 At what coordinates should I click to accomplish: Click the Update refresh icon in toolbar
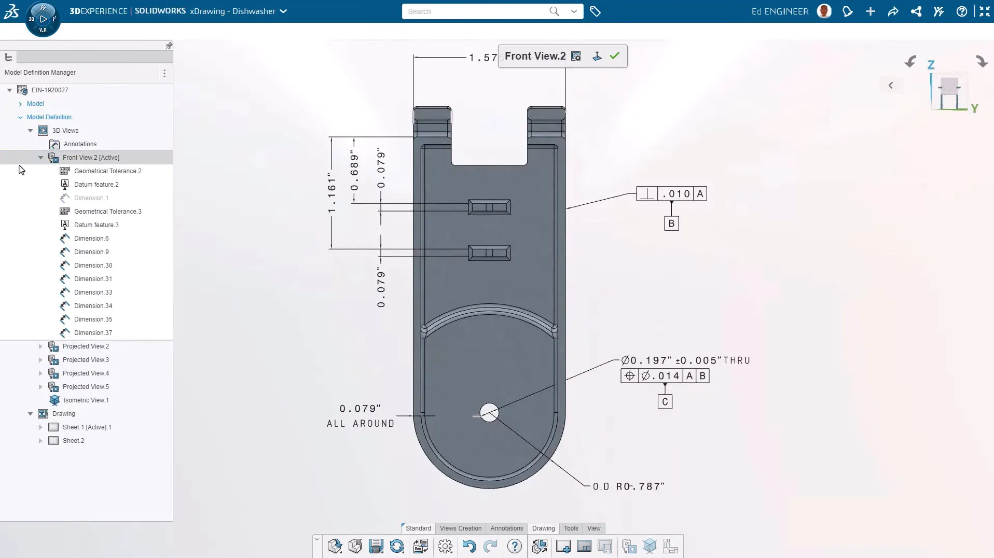pyautogui.click(x=397, y=546)
